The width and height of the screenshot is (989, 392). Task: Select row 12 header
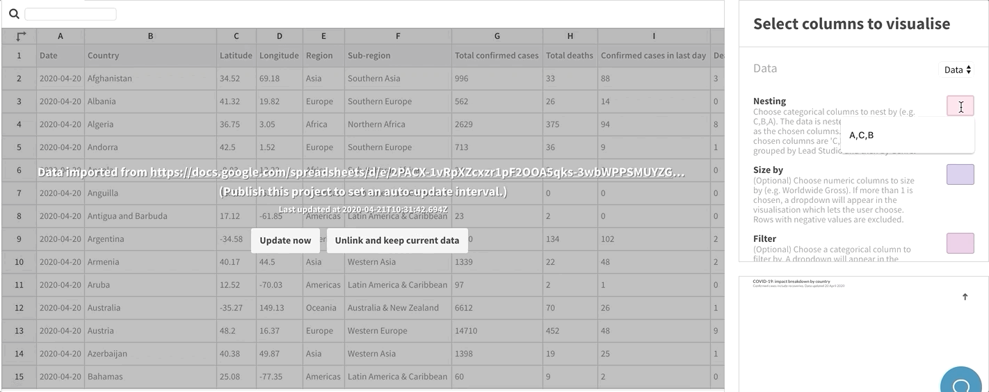[19, 308]
